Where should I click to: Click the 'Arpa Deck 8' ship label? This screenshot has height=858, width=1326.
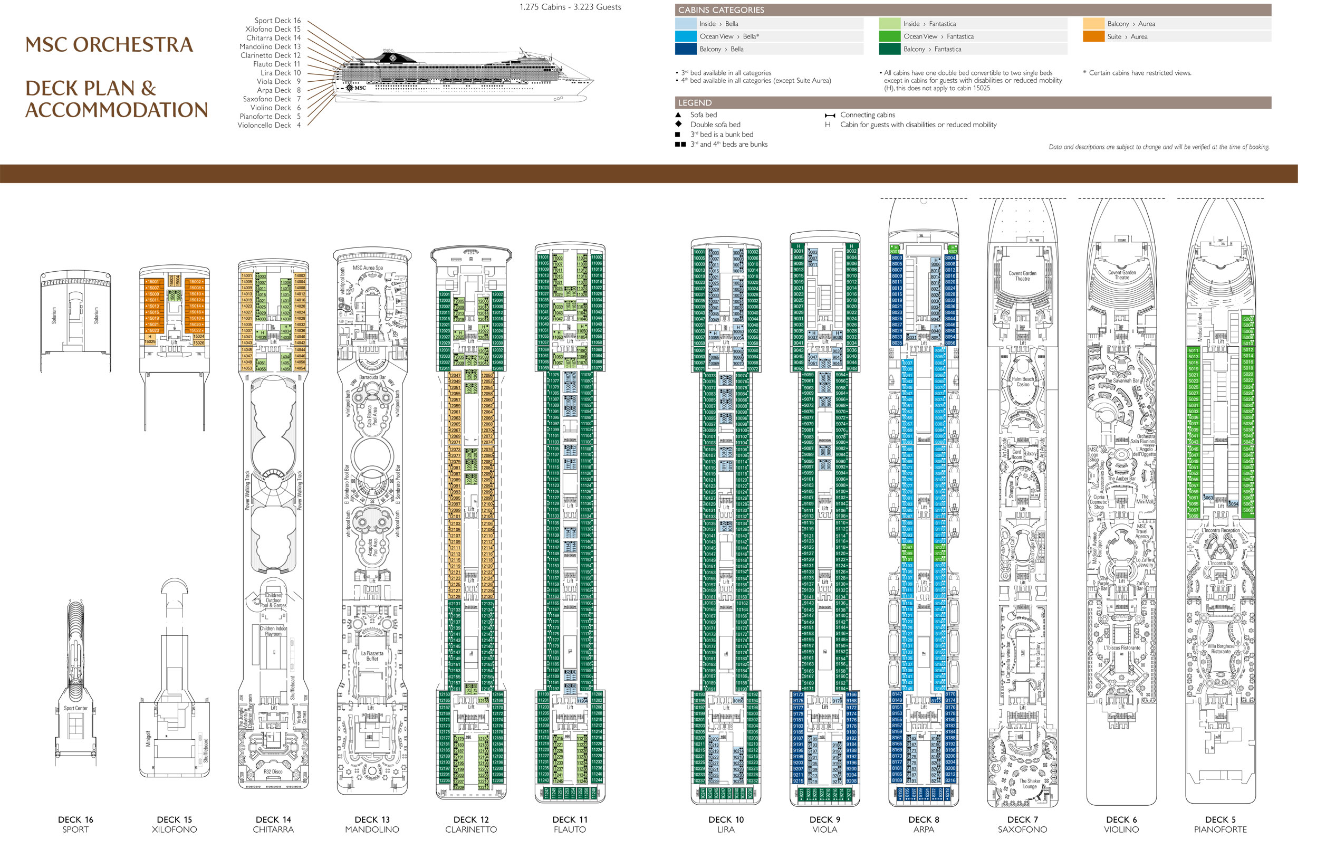[x=278, y=90]
